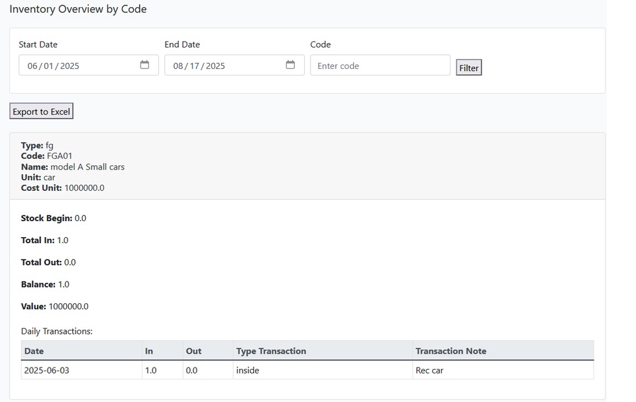Click the Inventory Overview by Code heading

(x=78, y=9)
